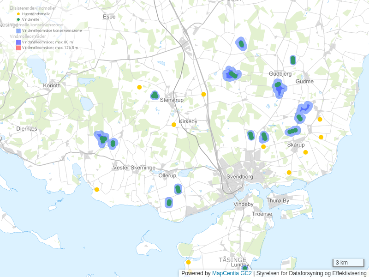Screen dimensions: 369x277
Task: Click the red max. 126,5 m legend swatch
Action: pyautogui.click(x=18, y=48)
